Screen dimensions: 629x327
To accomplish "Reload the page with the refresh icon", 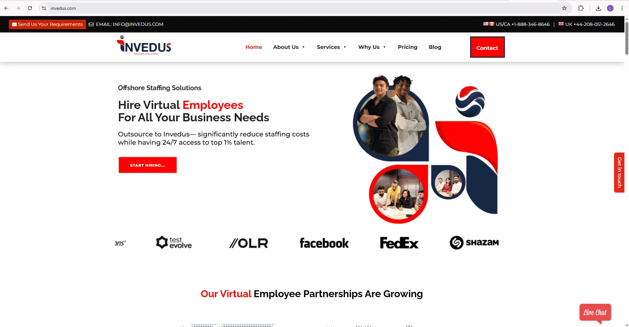I will (x=30, y=8).
